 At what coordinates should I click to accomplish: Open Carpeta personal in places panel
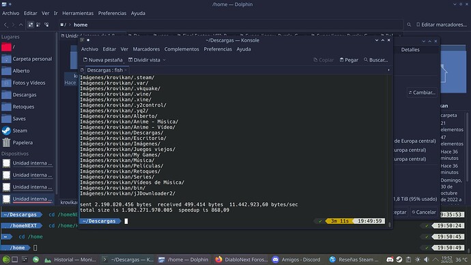(27, 59)
